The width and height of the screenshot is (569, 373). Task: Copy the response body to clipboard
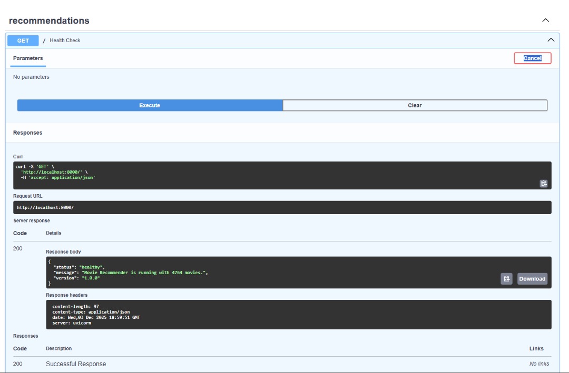[x=506, y=278]
